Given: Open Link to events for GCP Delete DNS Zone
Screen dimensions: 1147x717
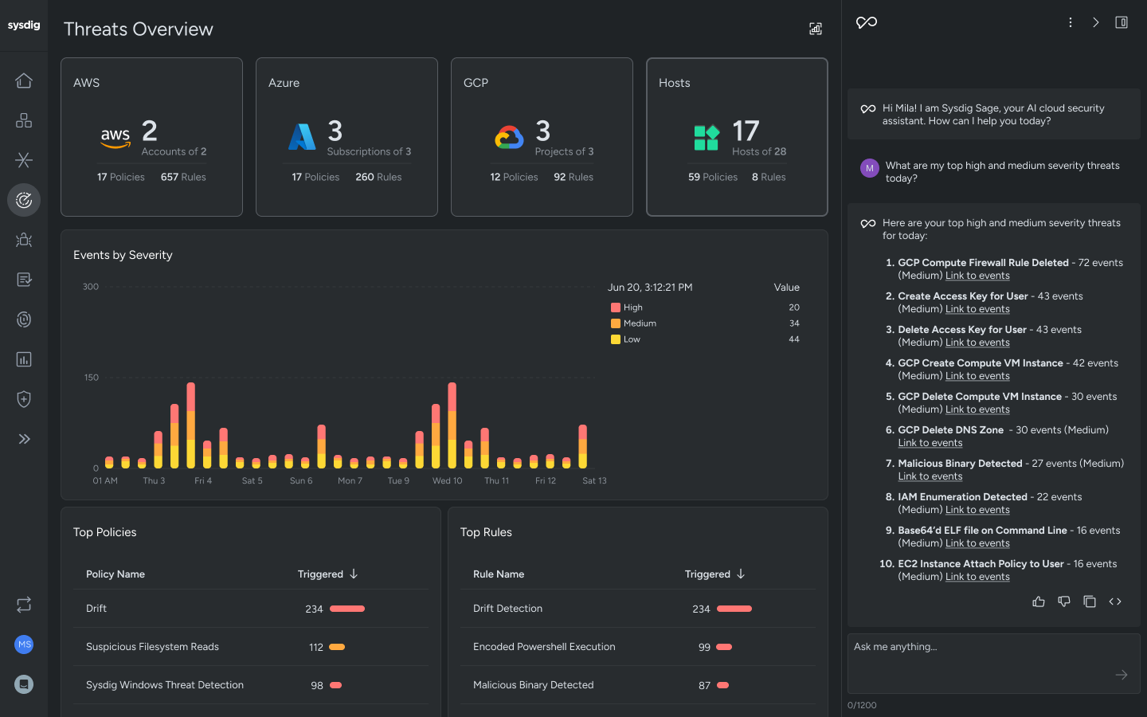Looking at the screenshot, I should [x=930, y=443].
